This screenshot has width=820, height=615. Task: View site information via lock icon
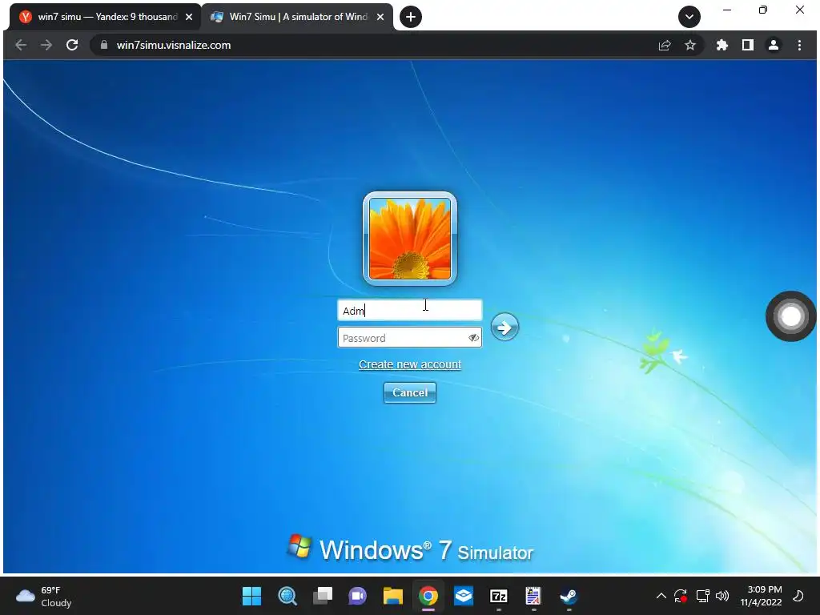[x=103, y=45]
